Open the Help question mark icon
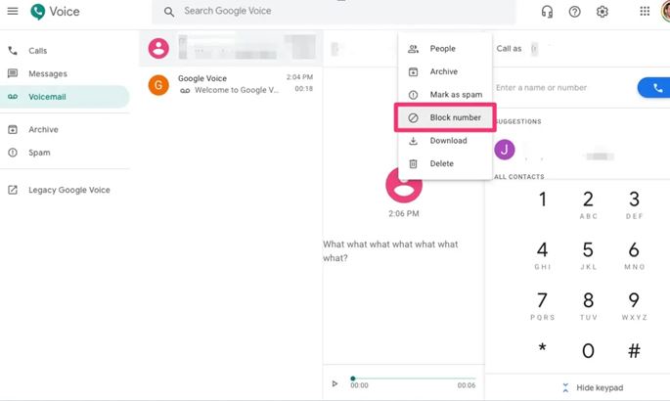 [575, 12]
